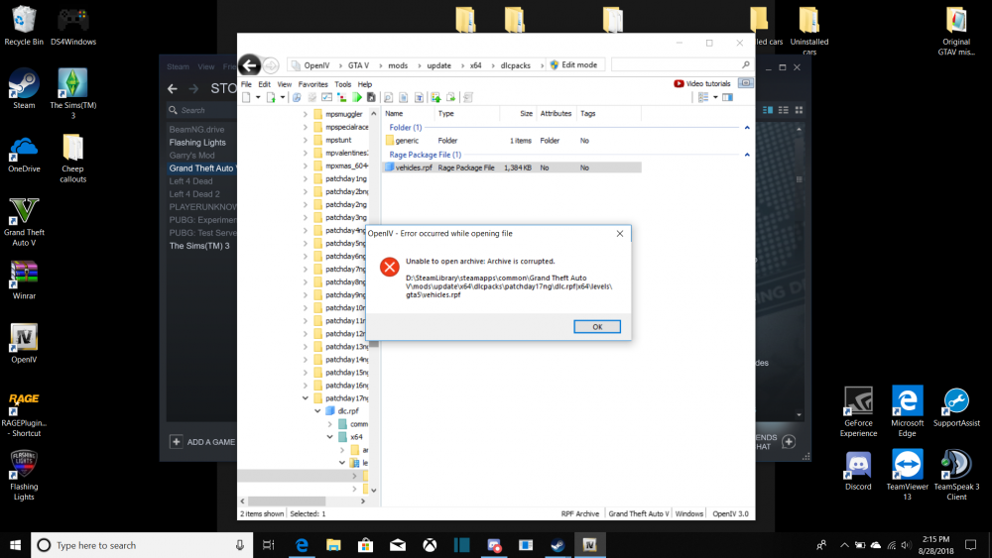Screen dimensions: 992x558
Task: Click the screenshot camera icon beside Video tutorials
Action: click(x=746, y=83)
